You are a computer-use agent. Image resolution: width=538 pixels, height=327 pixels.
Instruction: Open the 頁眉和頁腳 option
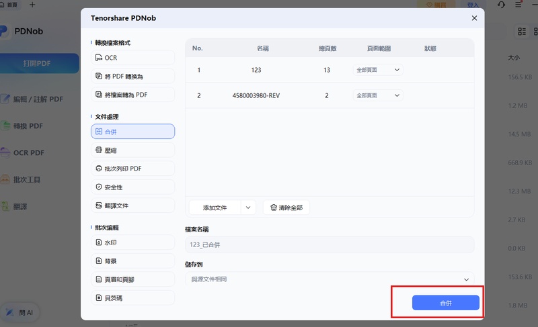[132, 279]
